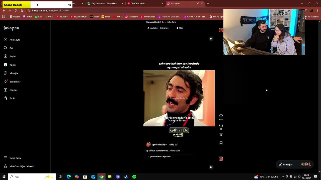Click the Instagram logo

click(x=11, y=28)
